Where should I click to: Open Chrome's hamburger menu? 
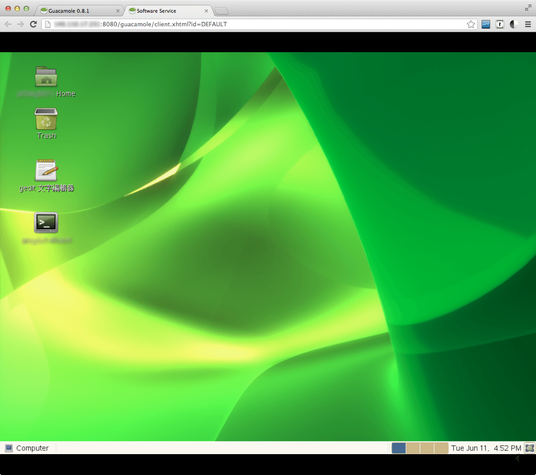528,24
